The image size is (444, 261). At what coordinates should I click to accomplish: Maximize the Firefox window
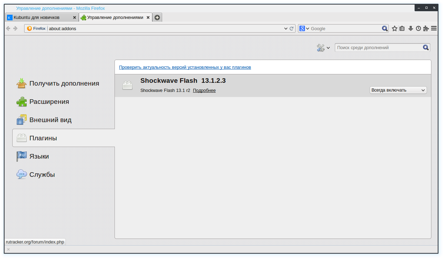(x=426, y=7)
